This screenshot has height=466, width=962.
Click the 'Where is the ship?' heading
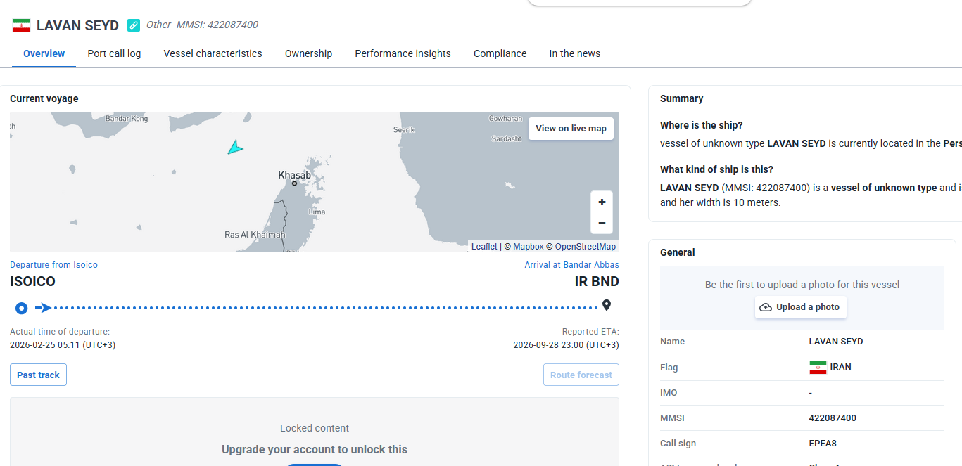tap(701, 125)
